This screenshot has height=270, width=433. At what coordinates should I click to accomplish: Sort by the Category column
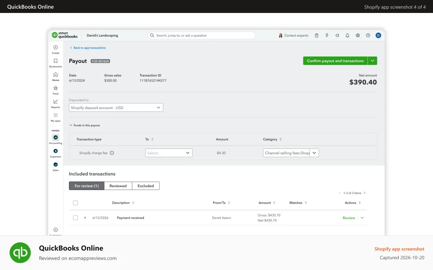272,139
